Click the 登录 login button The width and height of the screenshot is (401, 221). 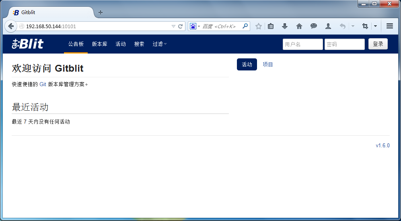378,44
